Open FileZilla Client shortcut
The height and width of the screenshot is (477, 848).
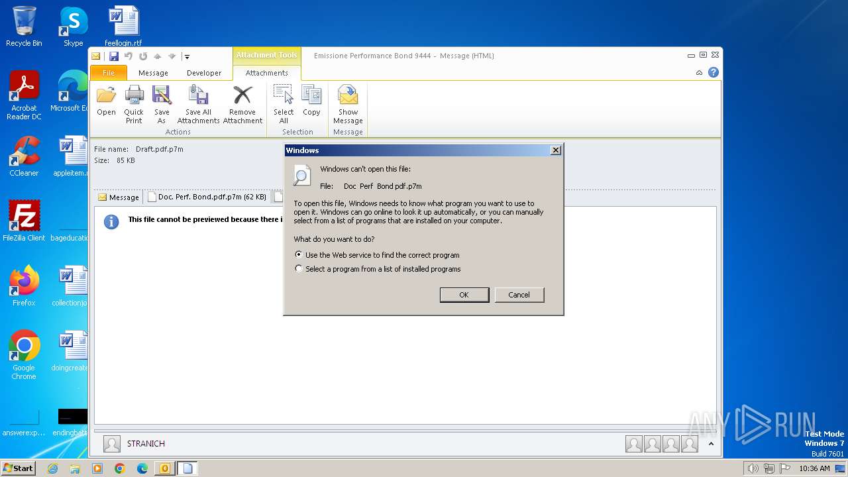24,221
